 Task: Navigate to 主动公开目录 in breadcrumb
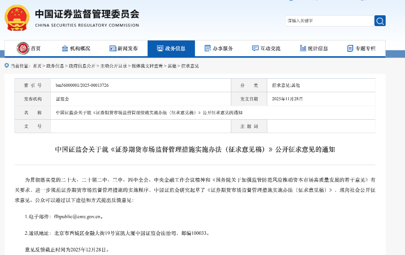(113, 66)
